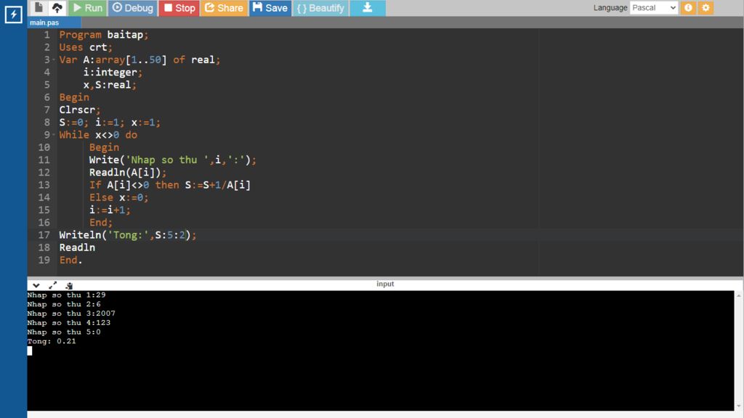Click the 'i:=i+1;' code line

coord(110,210)
